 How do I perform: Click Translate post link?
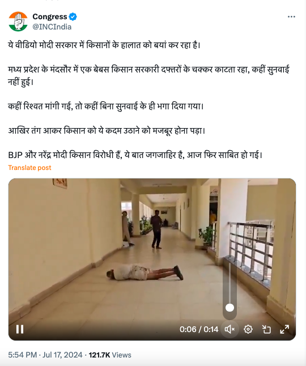pyautogui.click(x=29, y=168)
